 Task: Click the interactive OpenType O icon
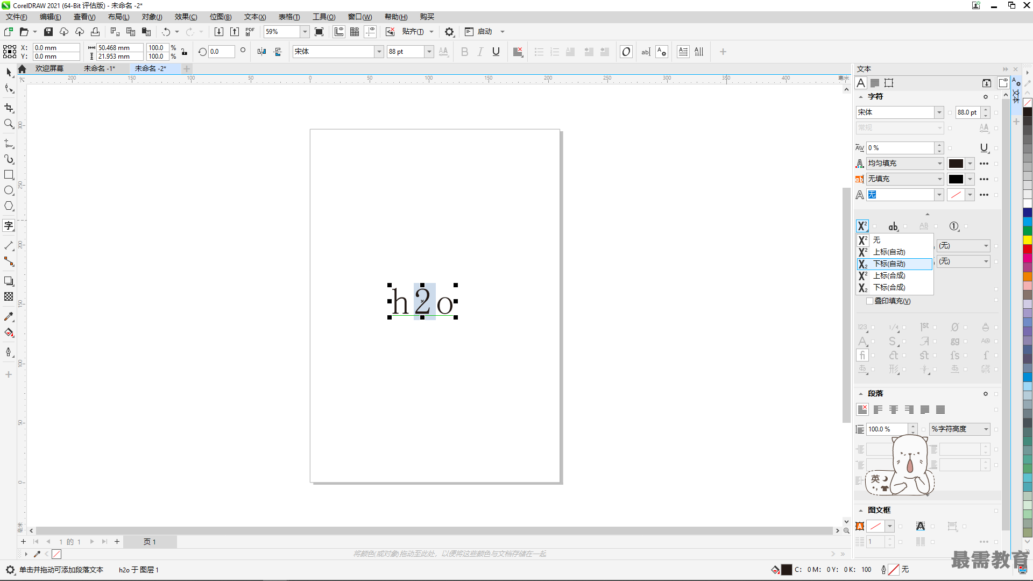pyautogui.click(x=626, y=52)
